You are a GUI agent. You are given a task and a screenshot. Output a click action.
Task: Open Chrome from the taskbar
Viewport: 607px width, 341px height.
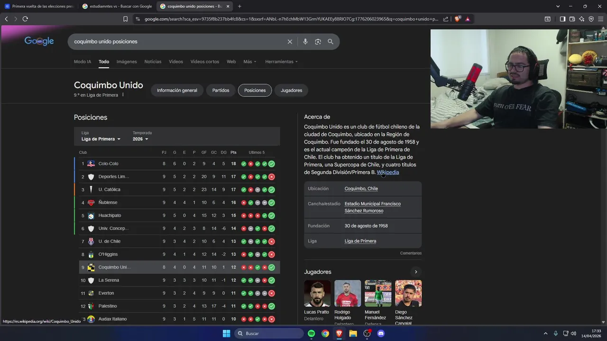point(325,333)
